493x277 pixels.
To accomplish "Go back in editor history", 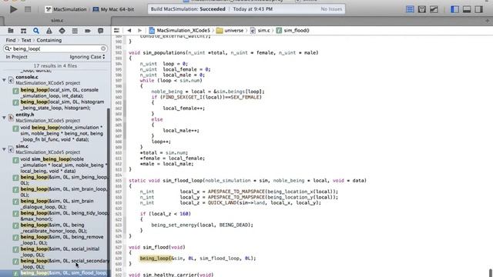I will point(129,31).
